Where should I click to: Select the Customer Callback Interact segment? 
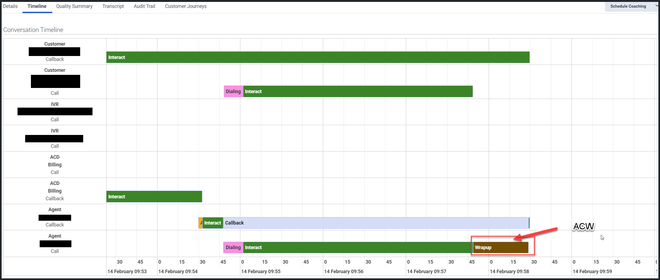[x=318, y=57]
